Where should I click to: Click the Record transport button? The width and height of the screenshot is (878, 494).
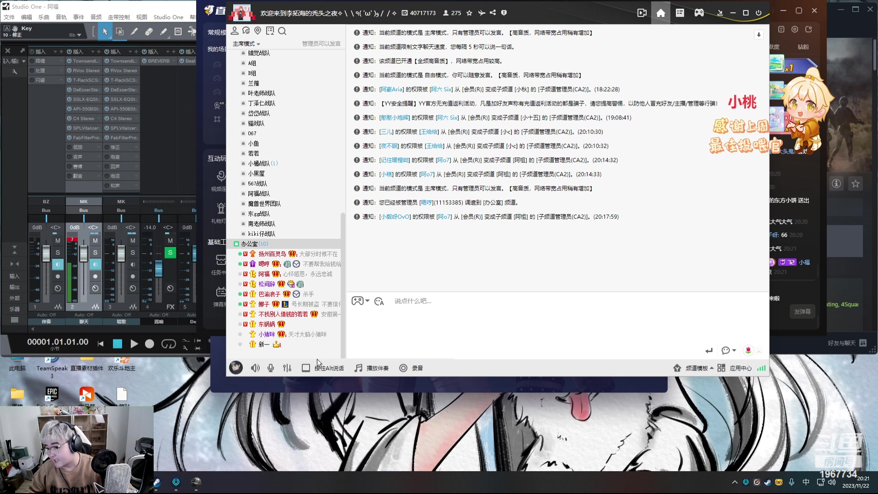150,344
